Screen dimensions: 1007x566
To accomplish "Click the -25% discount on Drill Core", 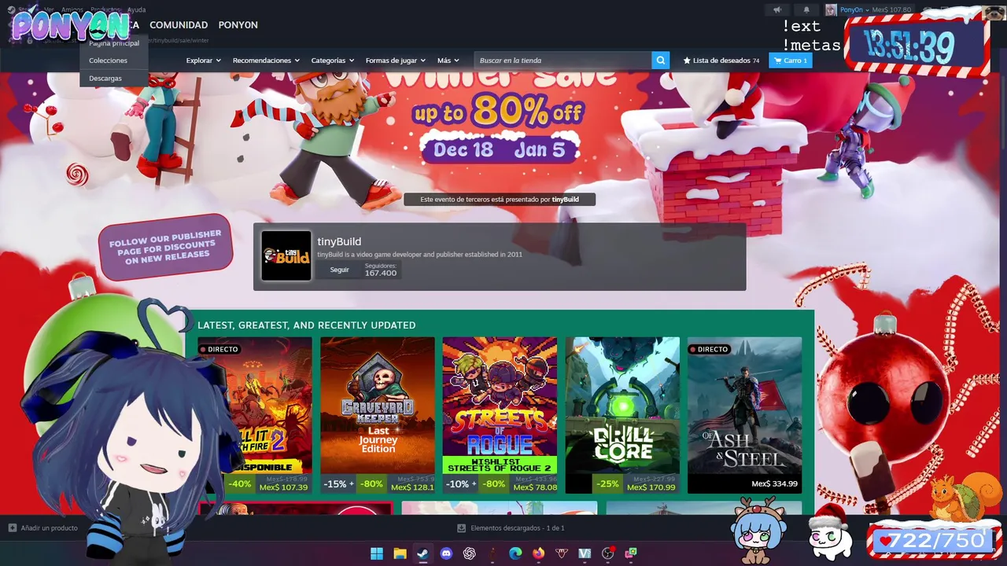I will pyautogui.click(x=608, y=484).
